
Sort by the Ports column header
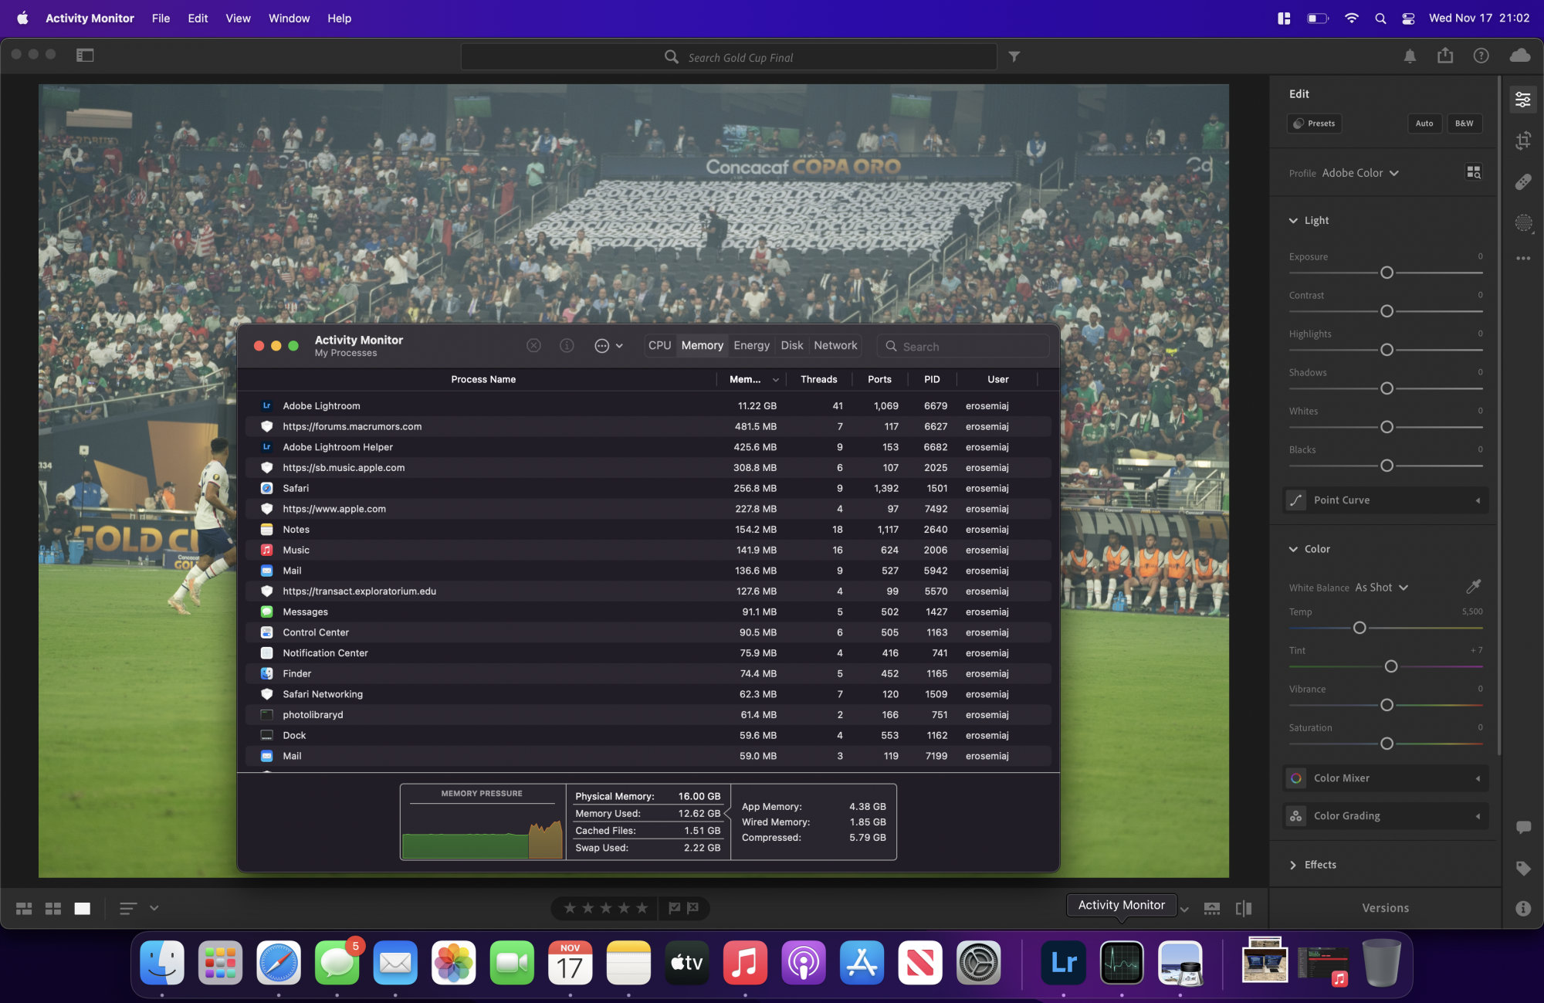[879, 379]
